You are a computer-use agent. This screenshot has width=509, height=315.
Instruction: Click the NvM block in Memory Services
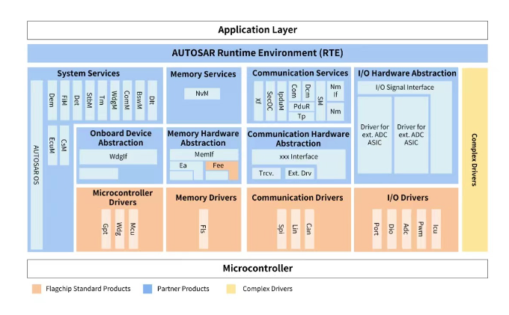pyautogui.click(x=202, y=94)
